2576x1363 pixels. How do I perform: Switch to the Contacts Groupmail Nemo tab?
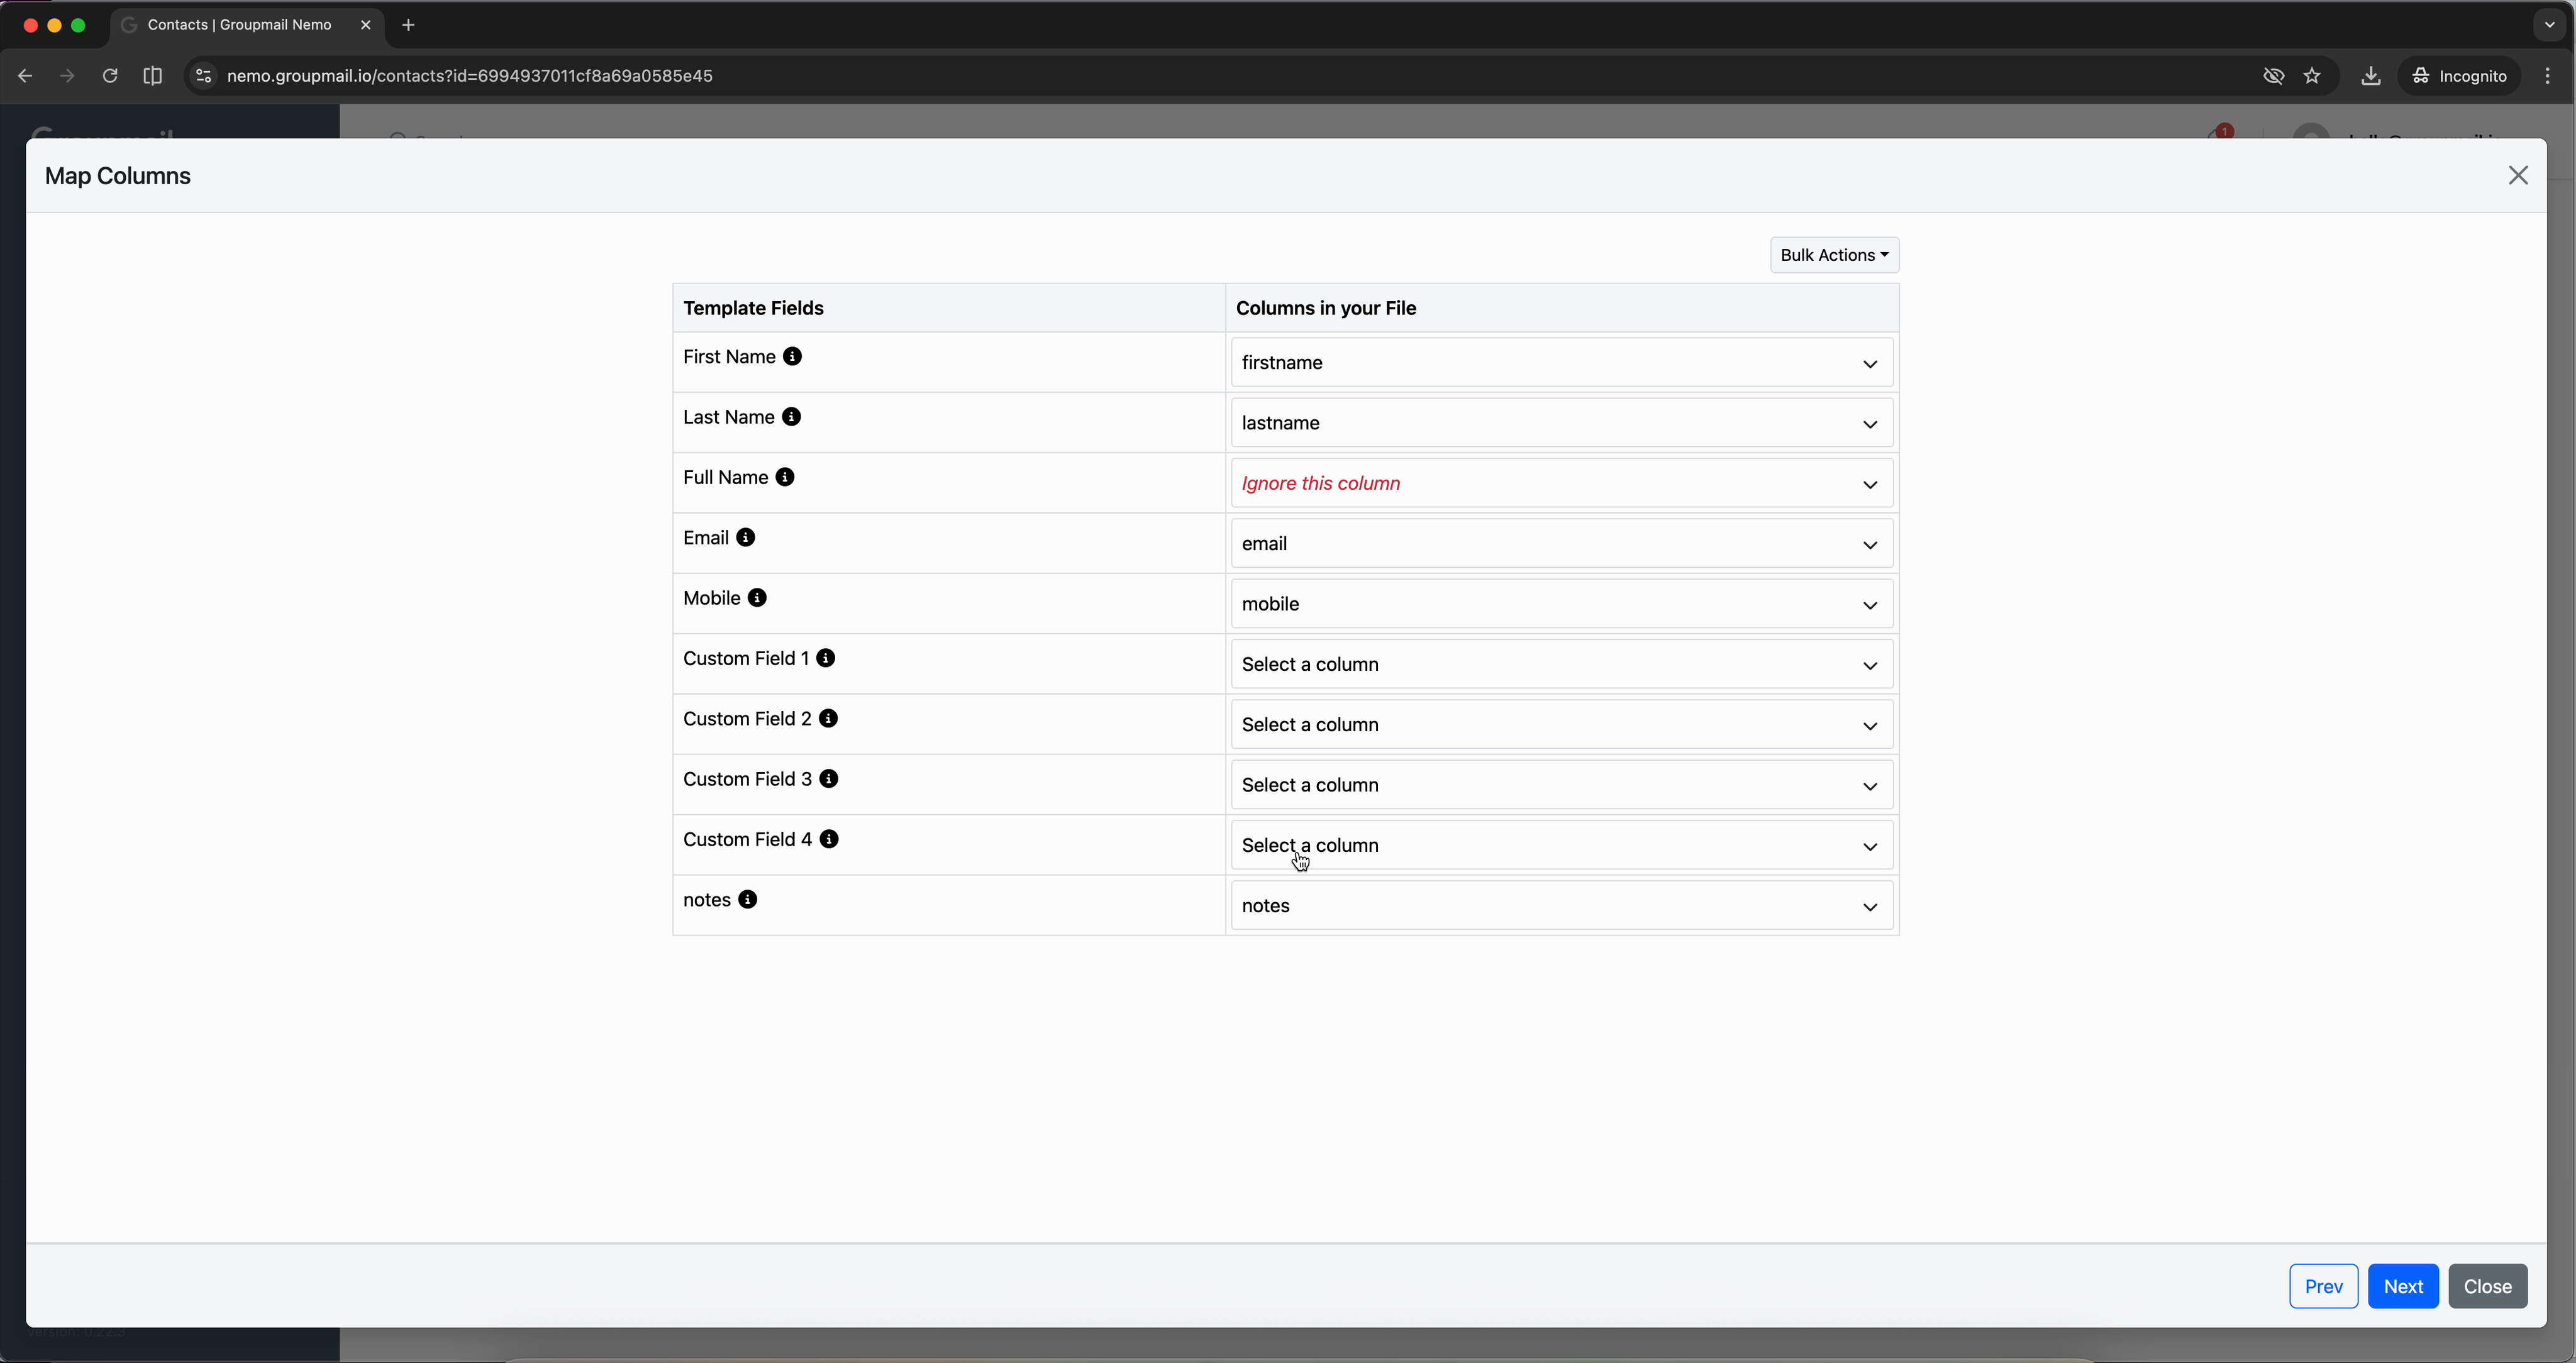click(x=240, y=25)
